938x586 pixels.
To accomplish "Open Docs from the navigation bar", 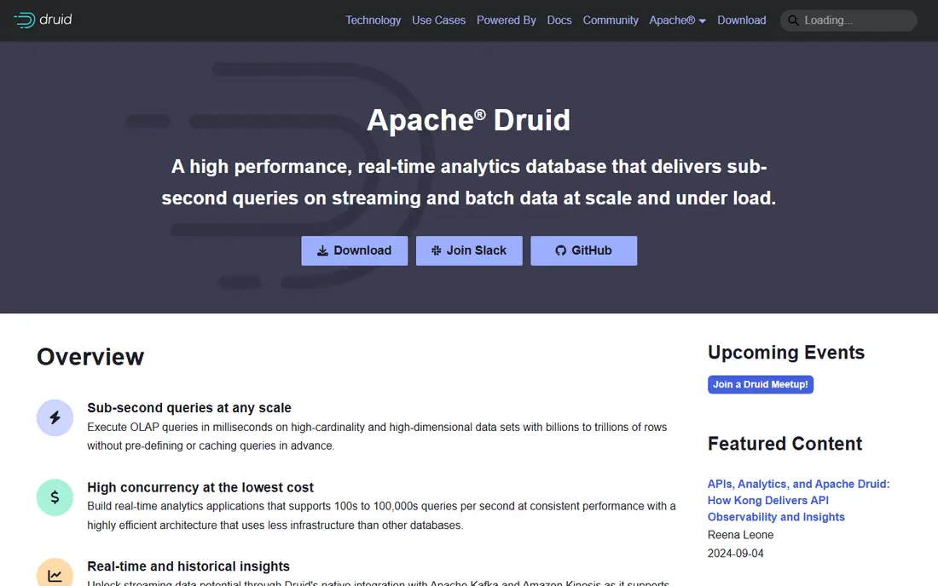I will coord(559,20).
